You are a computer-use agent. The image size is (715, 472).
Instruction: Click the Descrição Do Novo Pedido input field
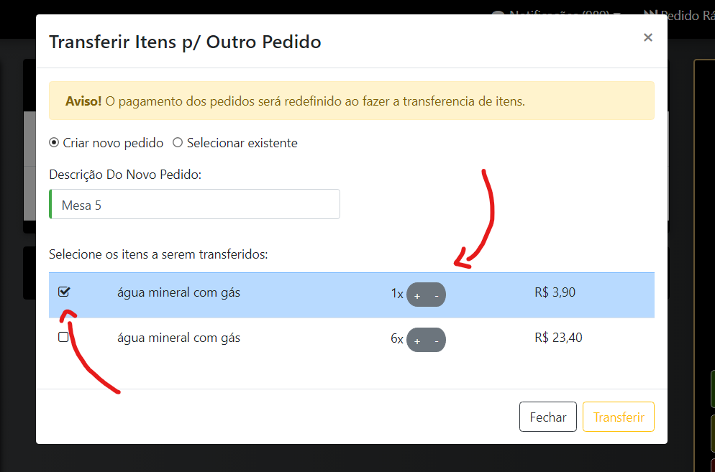point(194,205)
